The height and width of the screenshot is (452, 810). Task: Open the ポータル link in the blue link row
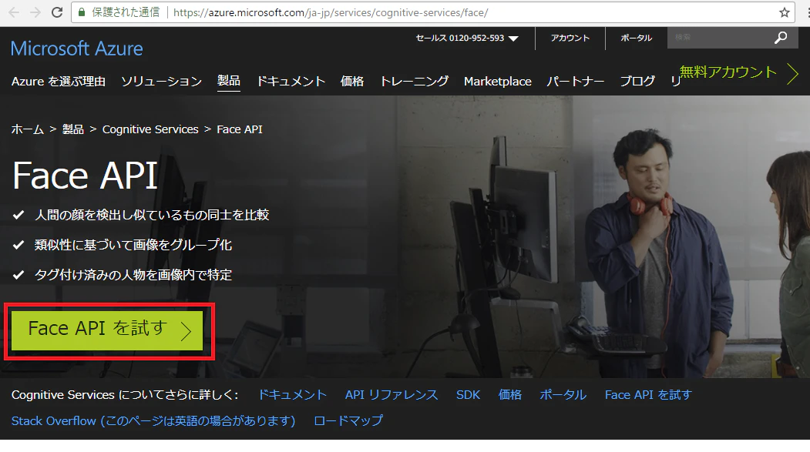tap(563, 395)
